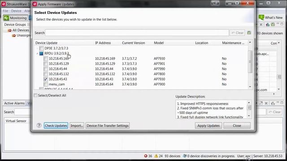Maximize the Active Alarms panel
The height and width of the screenshot is (161, 287).
282,103
